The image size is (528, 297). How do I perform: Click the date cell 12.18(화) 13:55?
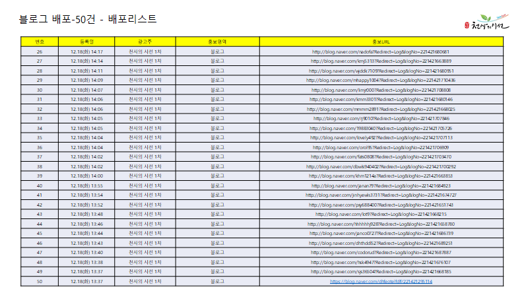tap(86, 185)
